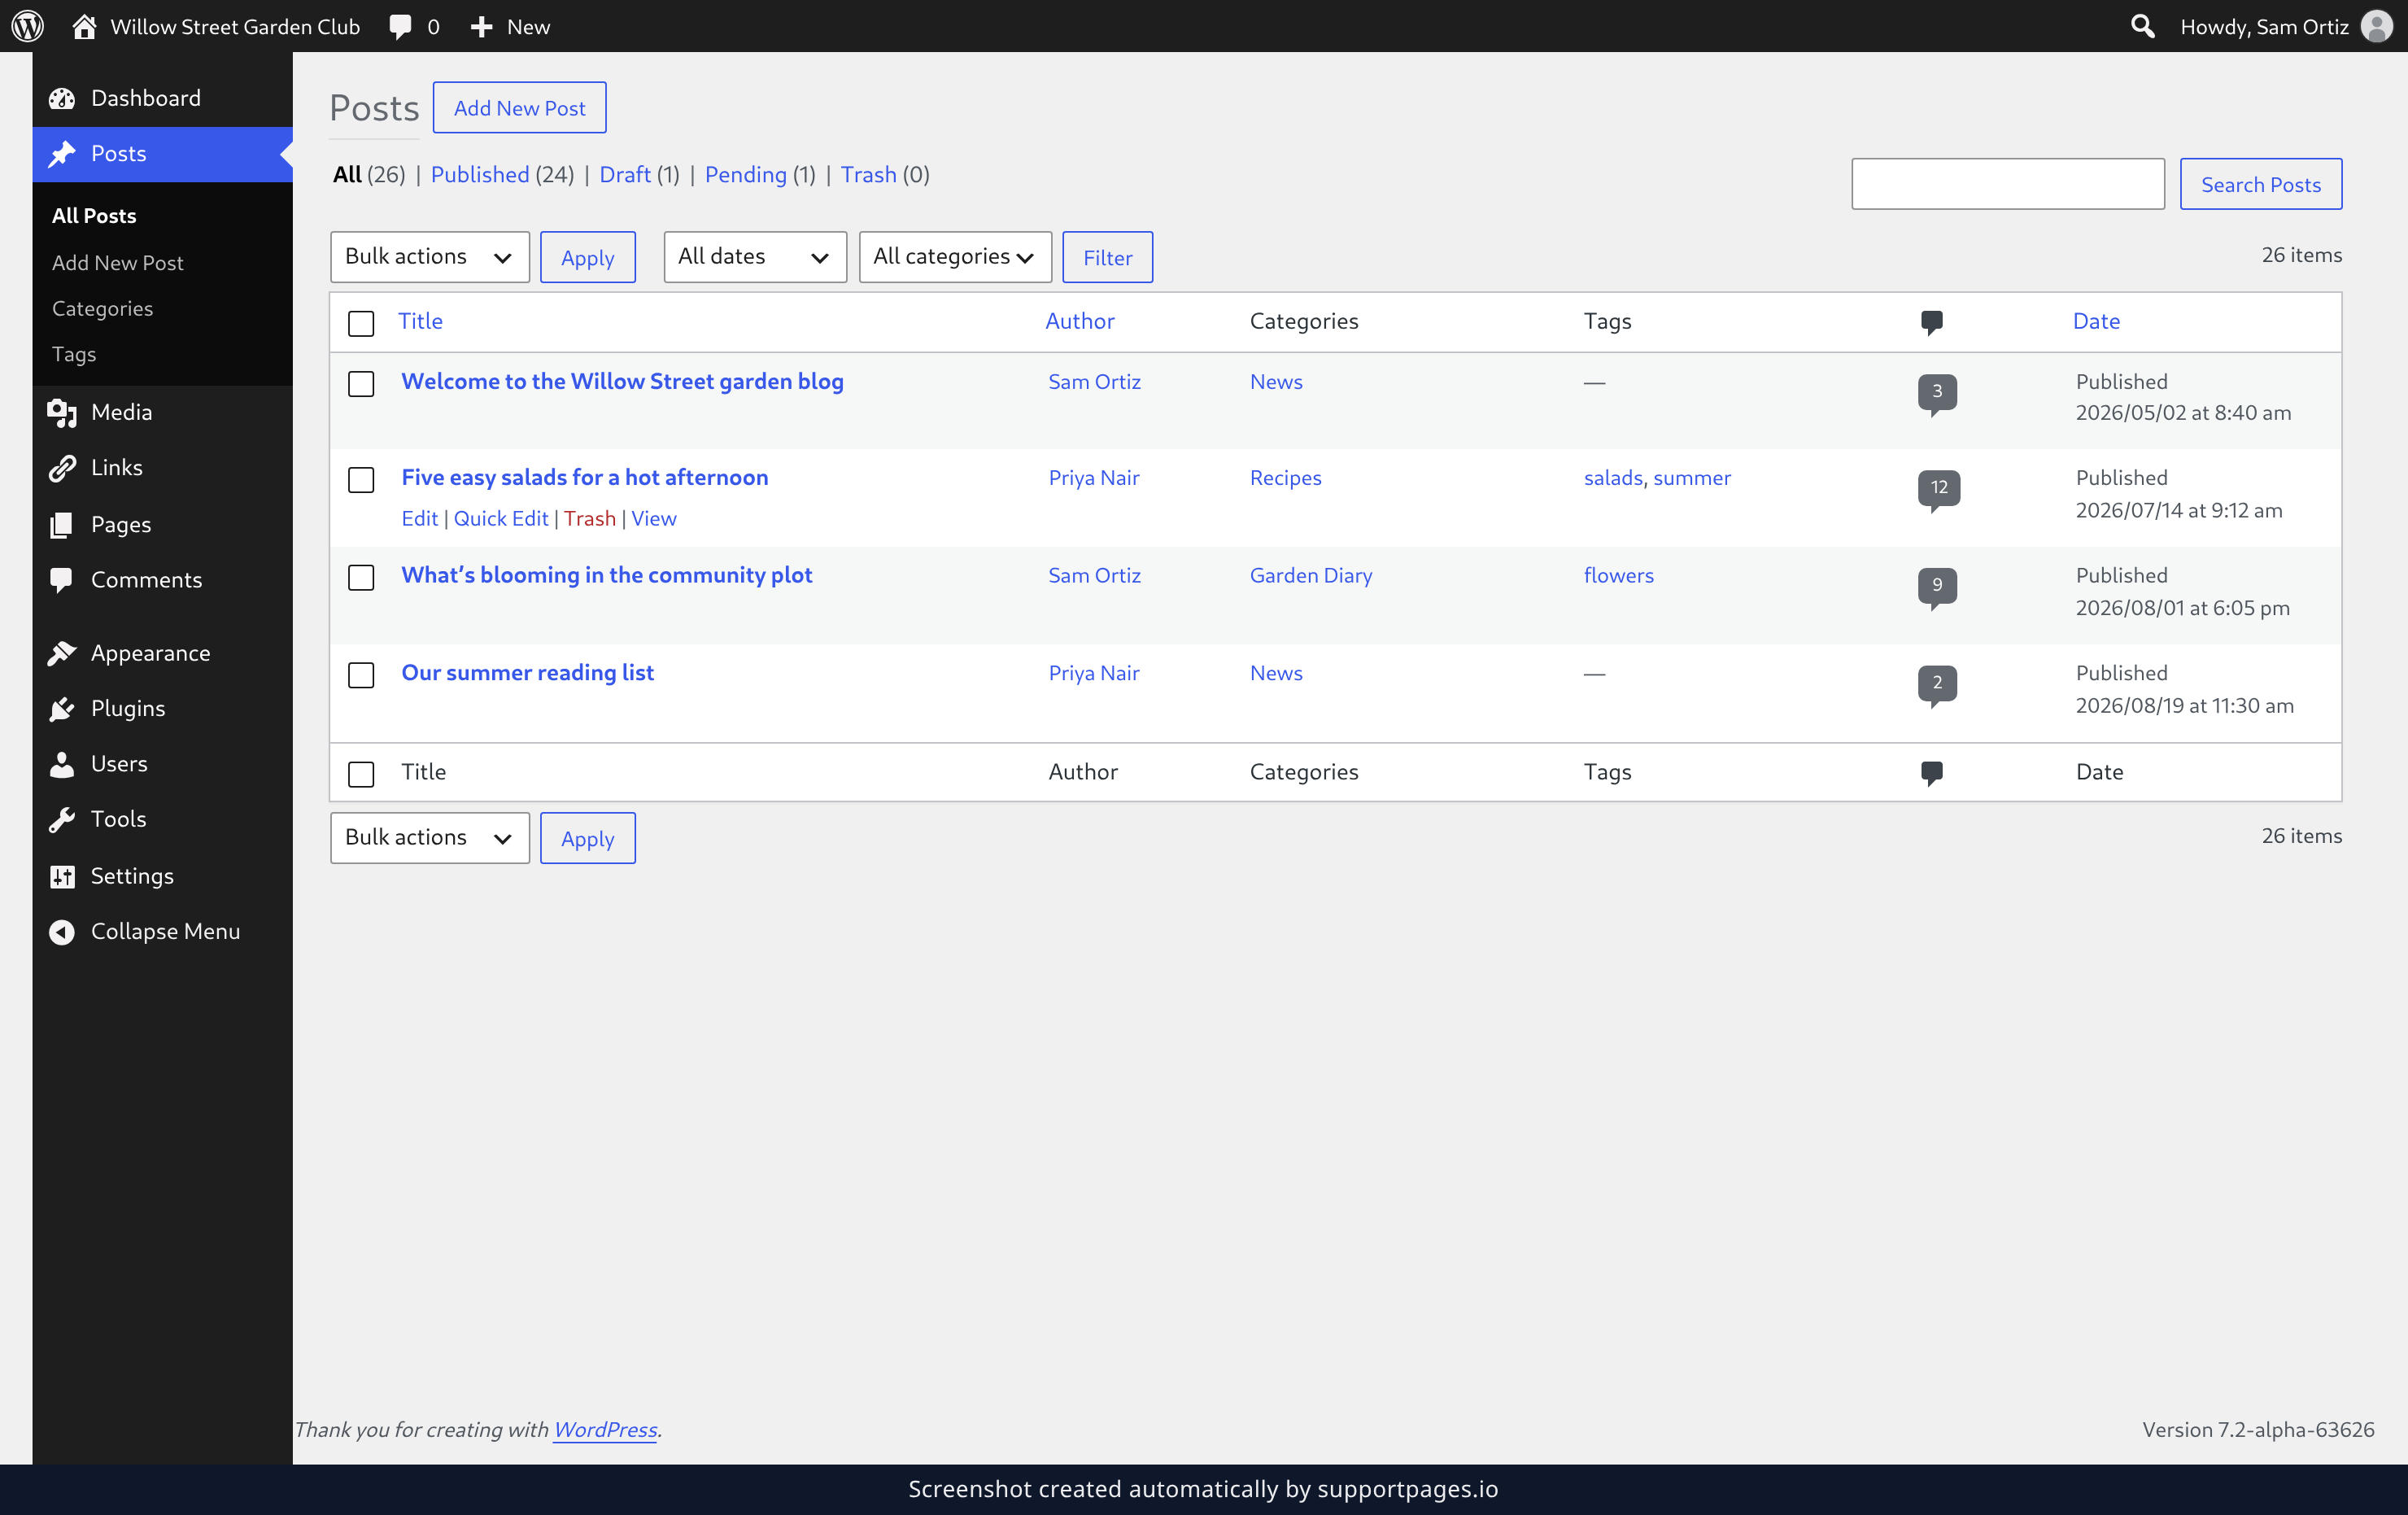This screenshot has height=1515, width=2408.
Task: Check the What's blooming row checkbox
Action: point(361,577)
